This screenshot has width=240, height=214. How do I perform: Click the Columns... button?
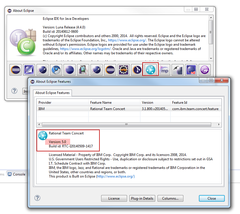click(170, 198)
